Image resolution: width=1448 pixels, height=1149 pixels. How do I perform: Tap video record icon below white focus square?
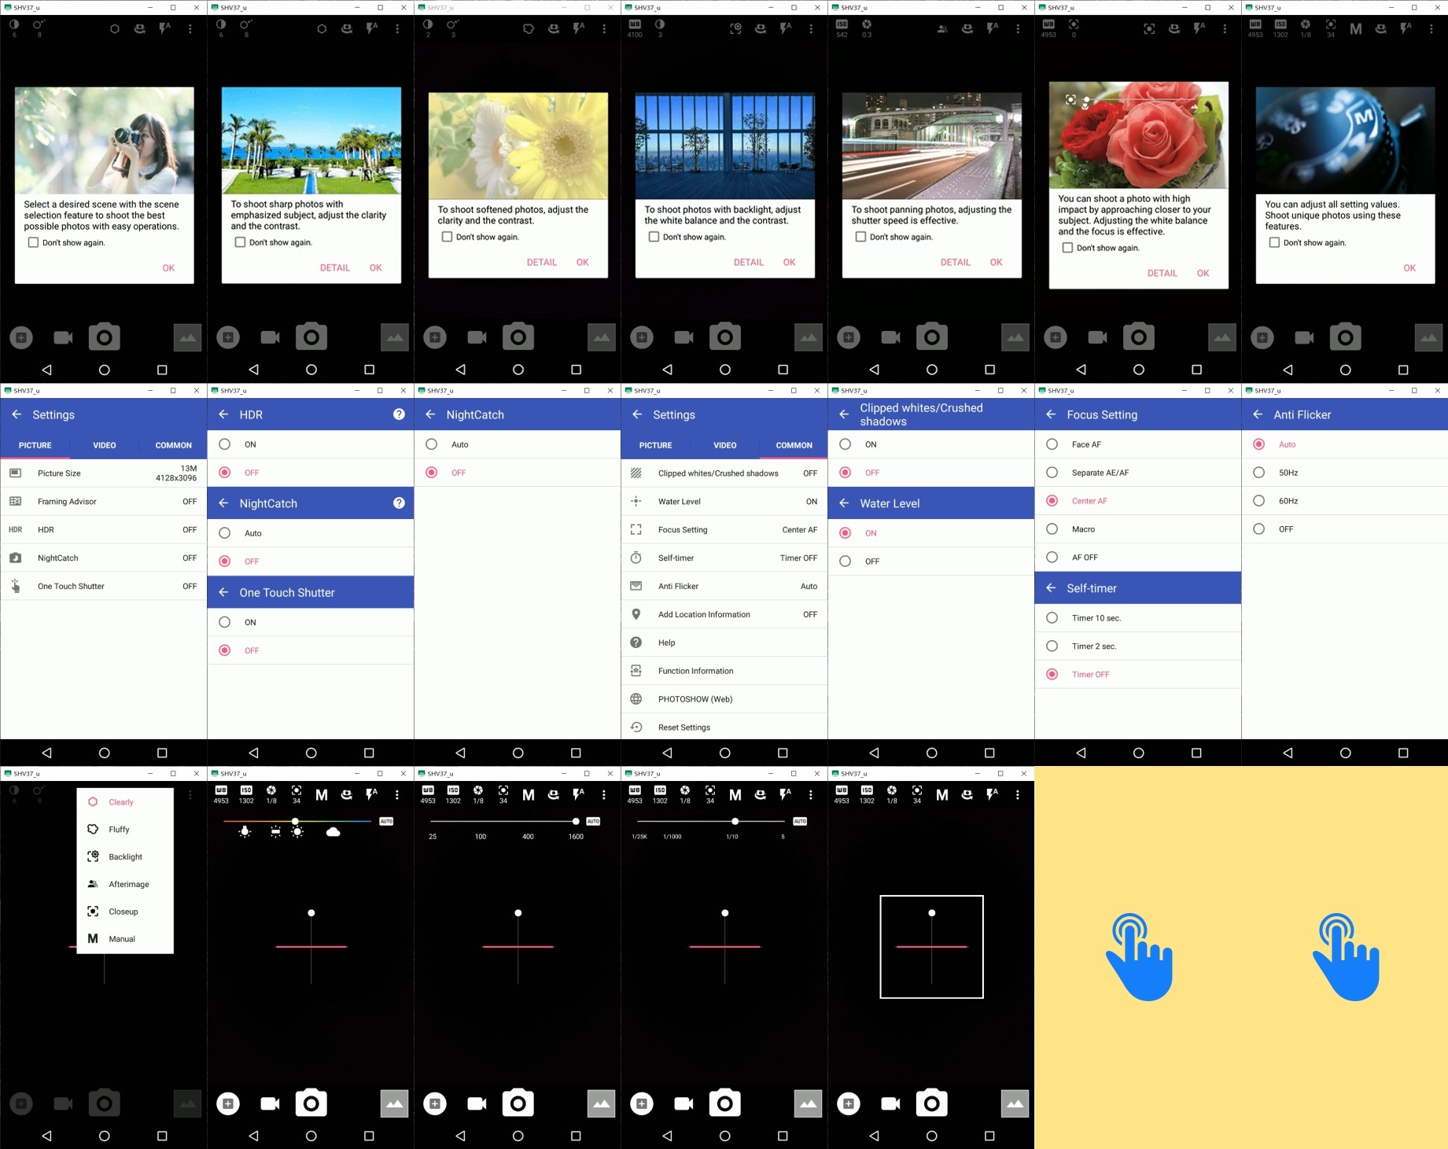(890, 1103)
